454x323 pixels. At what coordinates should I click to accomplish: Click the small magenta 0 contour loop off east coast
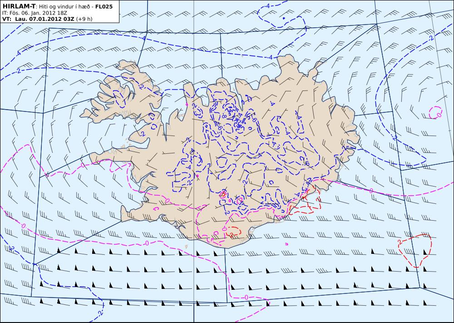pyautogui.click(x=436, y=113)
